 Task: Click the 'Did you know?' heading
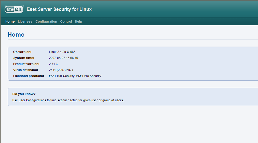(x=24, y=94)
